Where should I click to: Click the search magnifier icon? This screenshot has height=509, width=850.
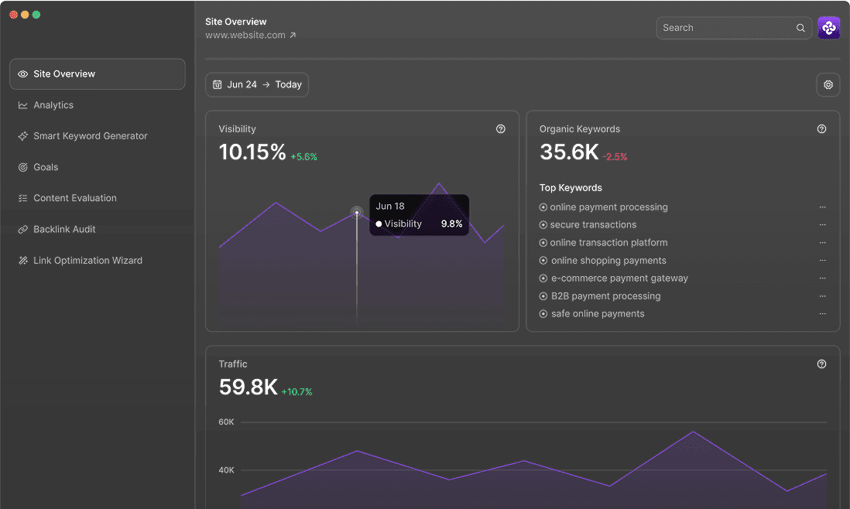point(800,28)
